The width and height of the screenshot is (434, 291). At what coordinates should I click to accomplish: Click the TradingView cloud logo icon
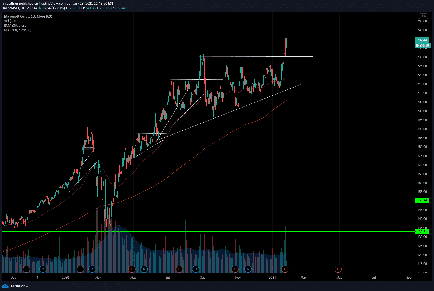click(x=5, y=286)
